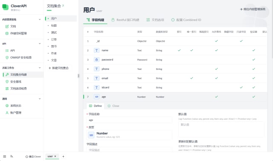This screenshot has height=161, width=273.
Task: Switch to the Combined ID config tab
Action: 186,20
